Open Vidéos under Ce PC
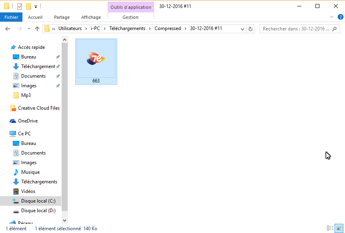 click(x=28, y=191)
